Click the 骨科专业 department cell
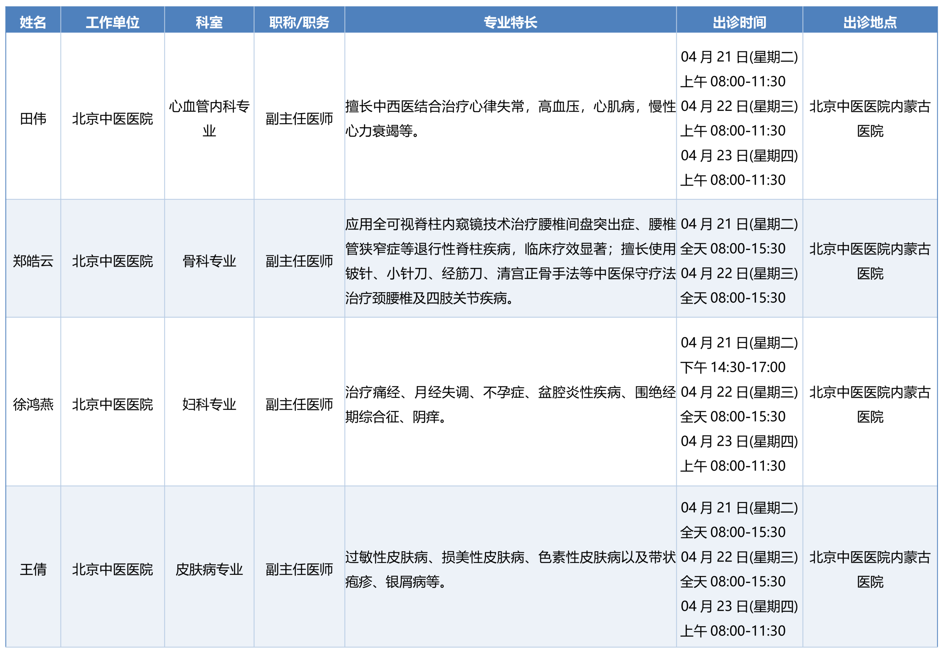Image resolution: width=944 pixels, height=667 pixels. tap(209, 261)
